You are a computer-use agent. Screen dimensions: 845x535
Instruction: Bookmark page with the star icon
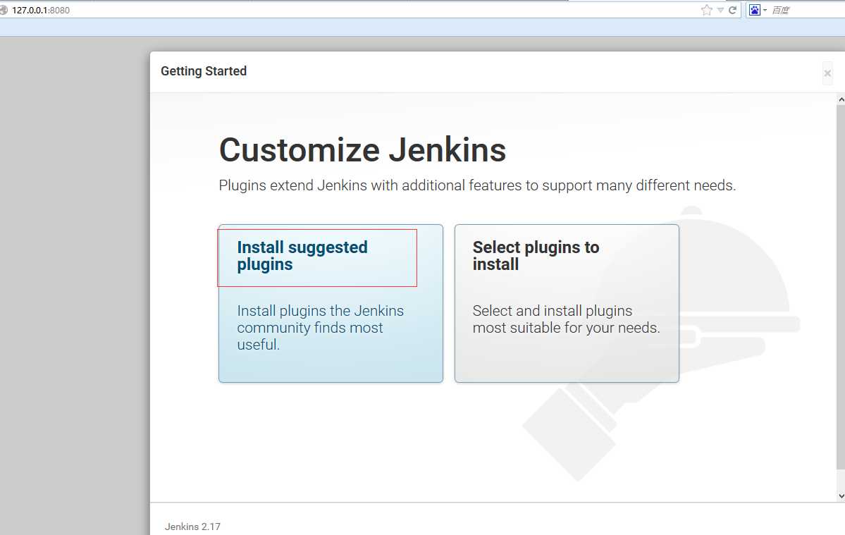point(706,10)
